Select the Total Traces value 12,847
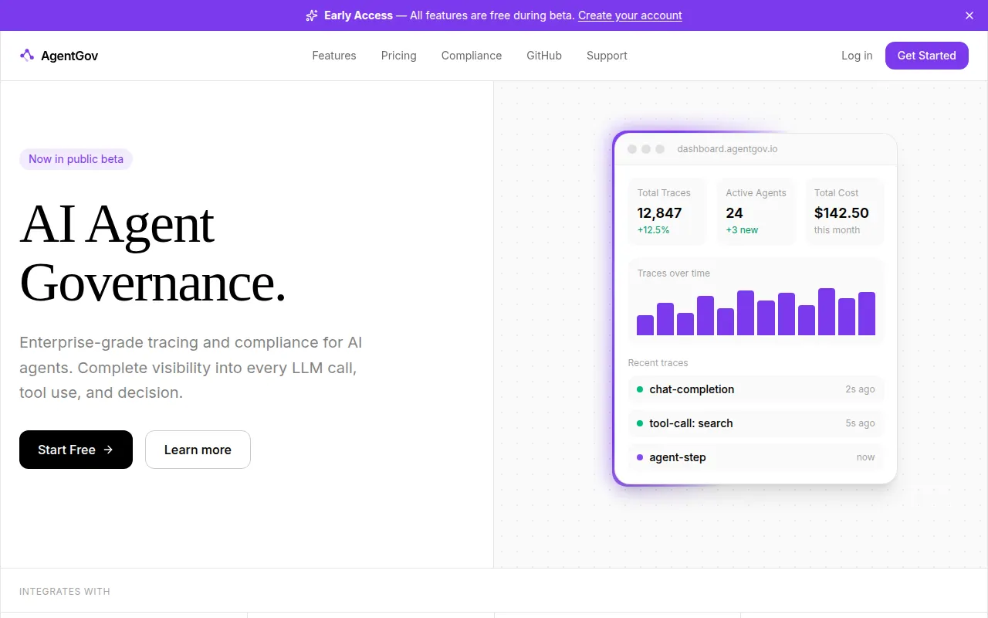This screenshot has width=988, height=618. (659, 212)
